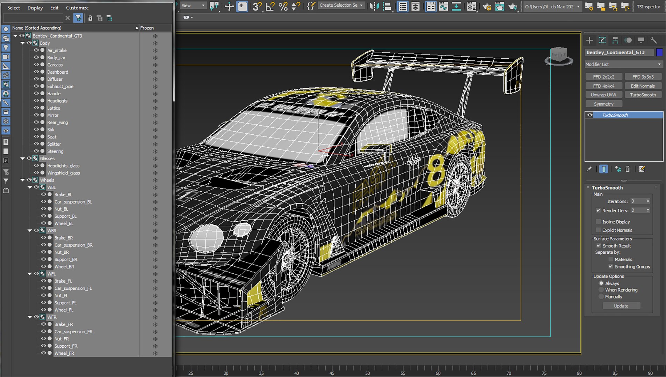Click Edit Named Selection Sets icon
The image size is (666, 377).
(x=311, y=6)
